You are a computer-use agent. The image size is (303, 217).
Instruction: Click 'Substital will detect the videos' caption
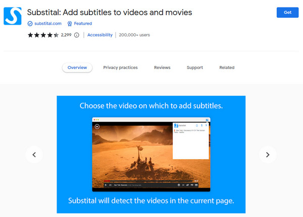coord(151,201)
